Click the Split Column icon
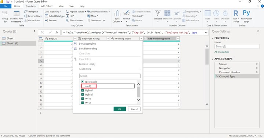264x138 pixels. [117, 14]
